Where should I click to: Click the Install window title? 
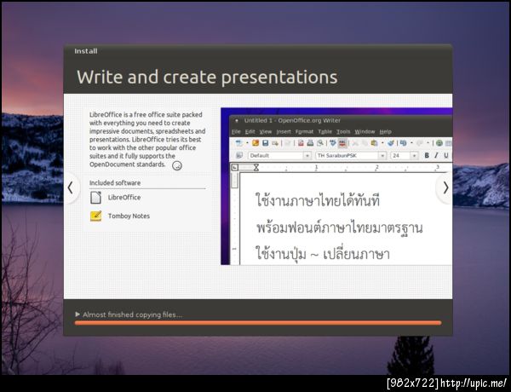point(86,51)
